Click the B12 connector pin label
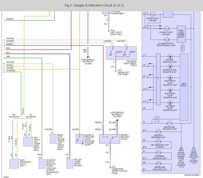This screenshot has height=178, width=203. tap(145, 158)
